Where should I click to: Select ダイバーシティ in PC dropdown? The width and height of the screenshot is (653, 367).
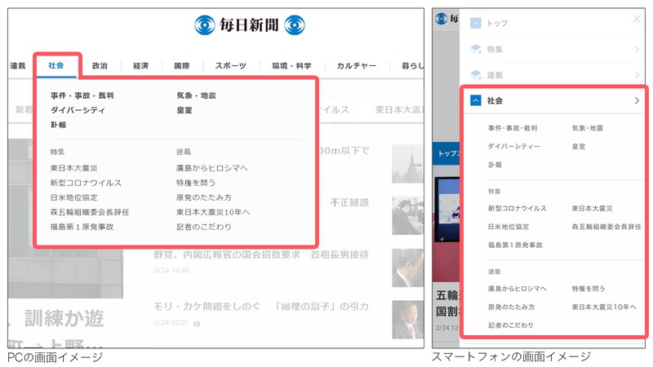tap(78, 110)
